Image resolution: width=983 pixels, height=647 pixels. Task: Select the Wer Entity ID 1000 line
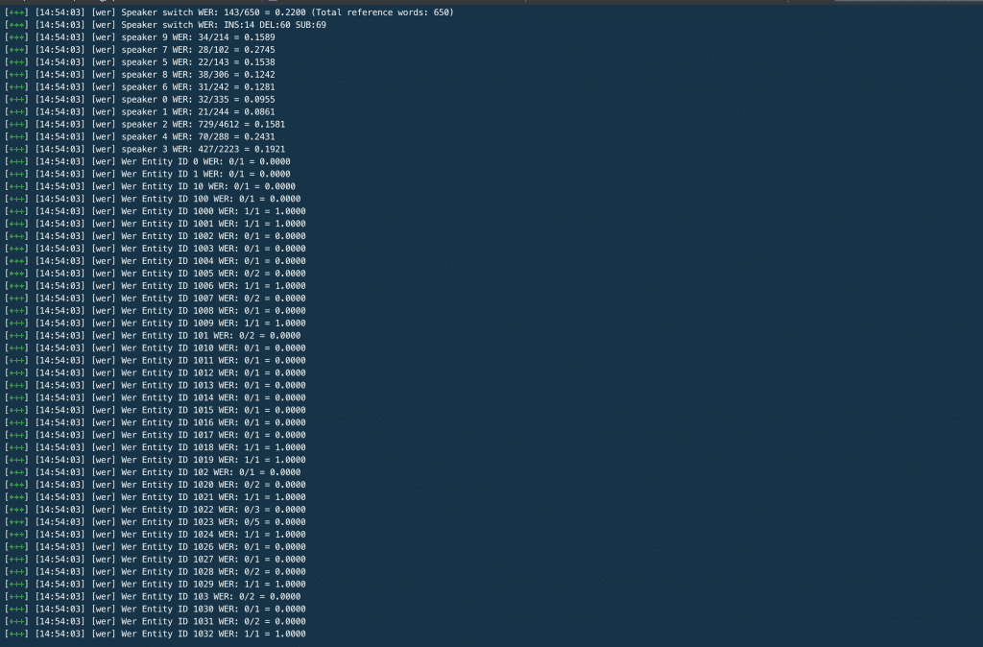(x=155, y=211)
